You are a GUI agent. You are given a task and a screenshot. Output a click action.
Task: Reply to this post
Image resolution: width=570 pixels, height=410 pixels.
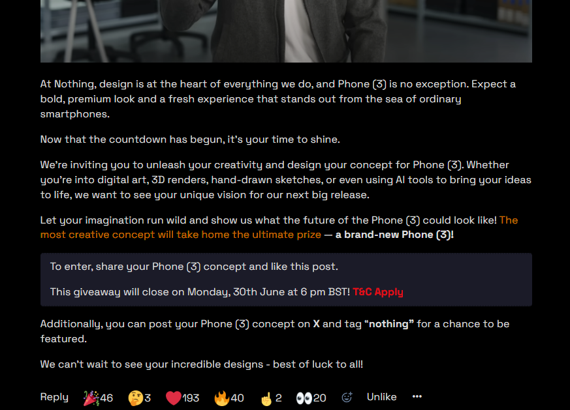coord(54,397)
